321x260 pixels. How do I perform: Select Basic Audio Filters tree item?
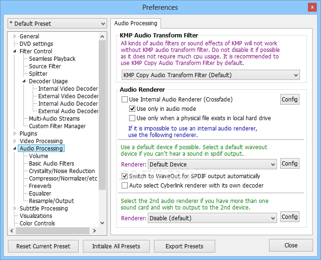(x=51, y=164)
